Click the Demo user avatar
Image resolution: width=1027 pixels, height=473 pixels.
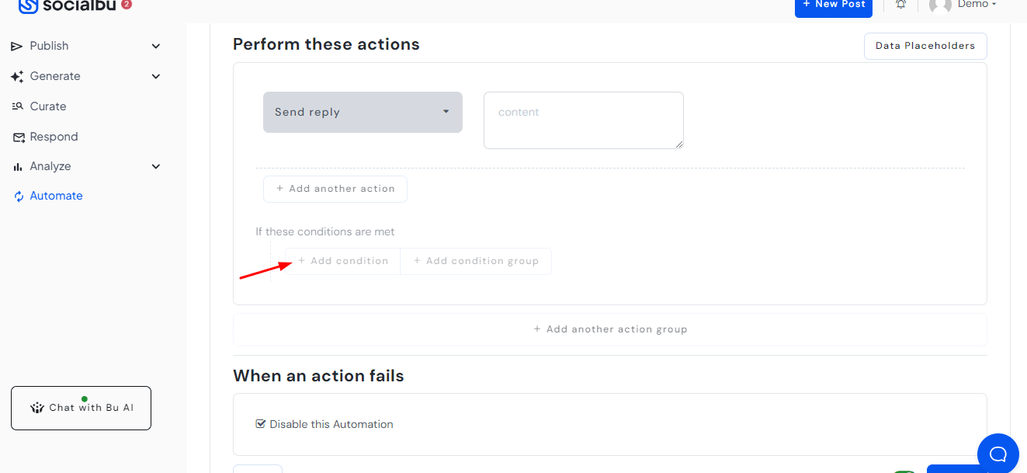pyautogui.click(x=939, y=6)
